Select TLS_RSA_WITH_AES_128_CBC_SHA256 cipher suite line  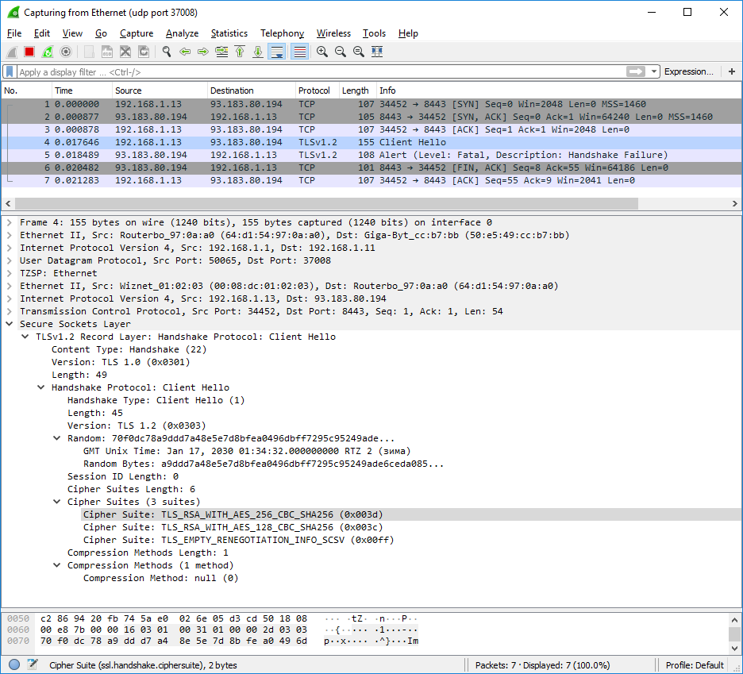coord(233,528)
